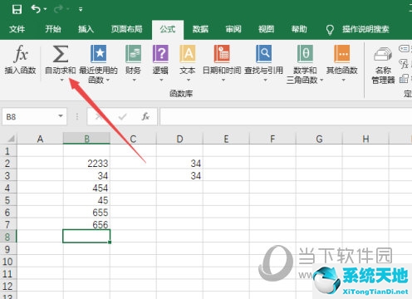This screenshot has width=412, height=299.
Task: Select column C header
Action: (133, 139)
